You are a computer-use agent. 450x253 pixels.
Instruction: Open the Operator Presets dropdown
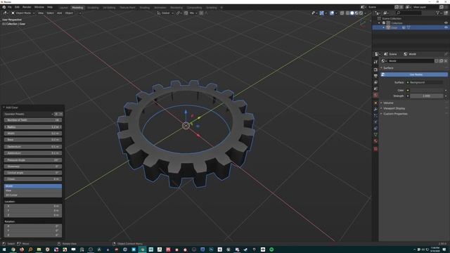29,114
